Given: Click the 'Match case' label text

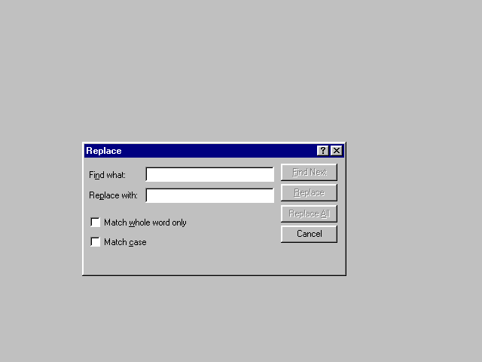Looking at the screenshot, I should (125, 242).
